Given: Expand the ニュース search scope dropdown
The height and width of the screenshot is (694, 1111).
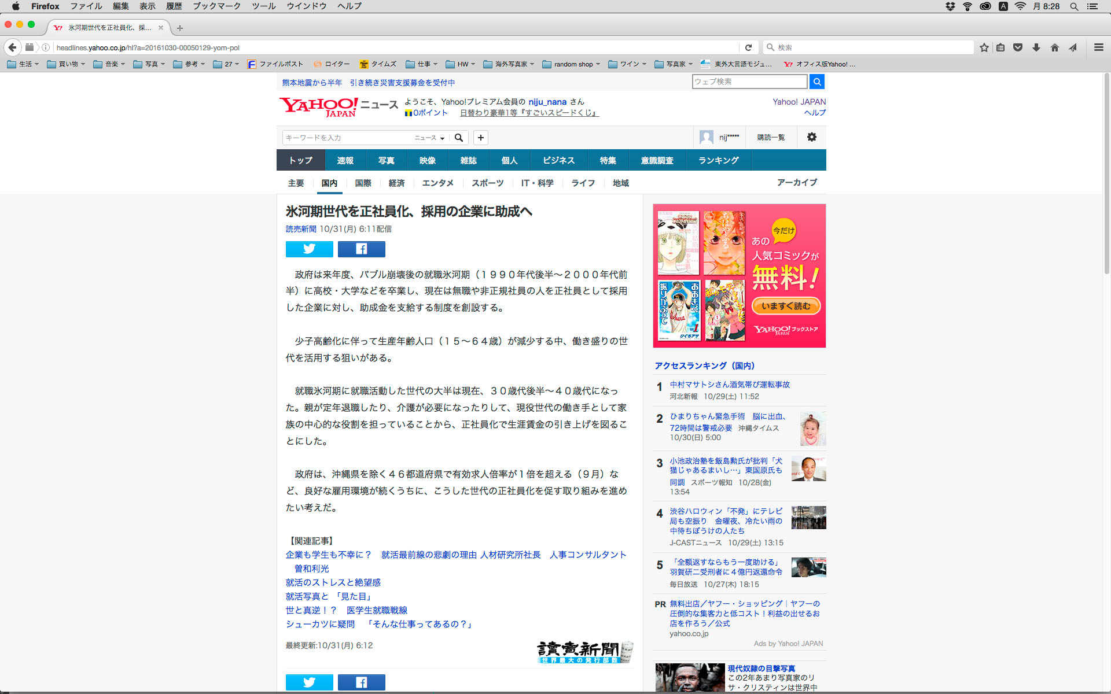Looking at the screenshot, I should (429, 138).
